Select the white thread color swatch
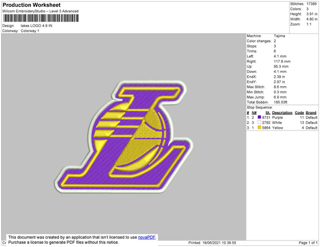 [259, 122]
